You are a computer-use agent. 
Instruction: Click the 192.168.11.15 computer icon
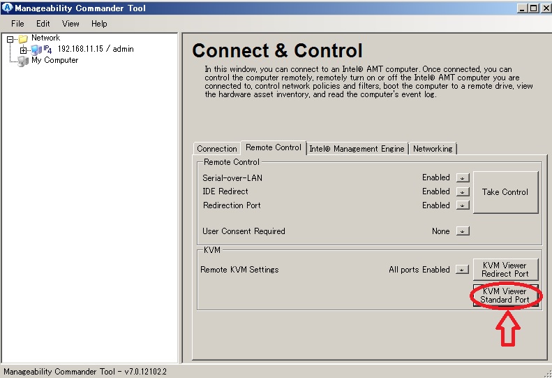[x=36, y=50]
